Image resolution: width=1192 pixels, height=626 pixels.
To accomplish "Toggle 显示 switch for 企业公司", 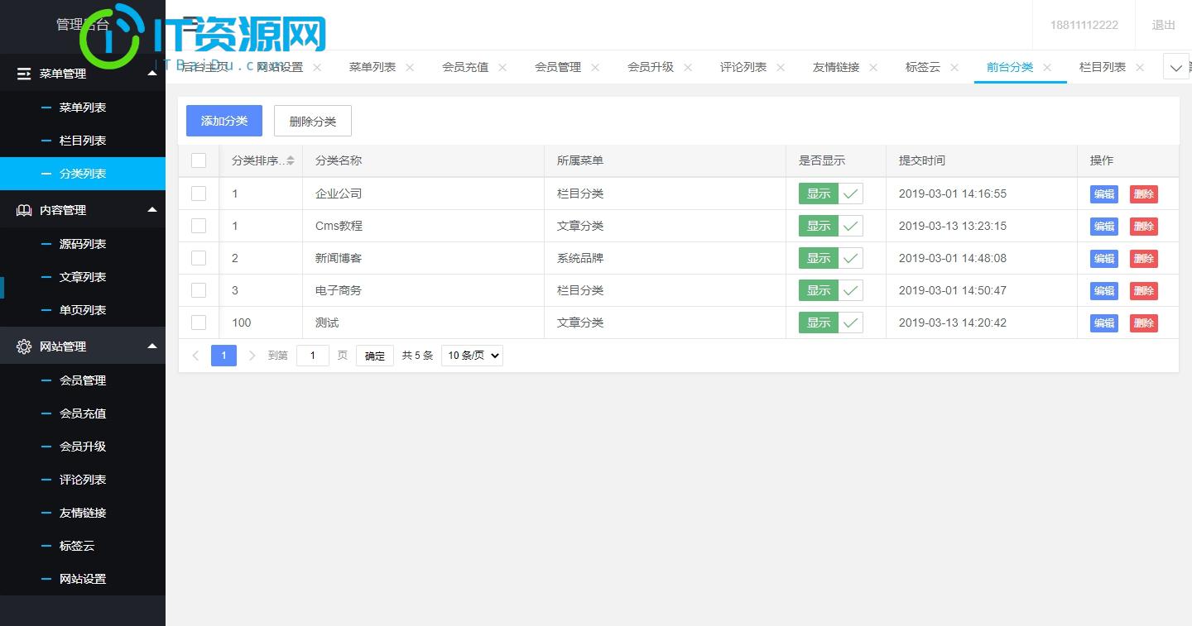I will tap(830, 194).
